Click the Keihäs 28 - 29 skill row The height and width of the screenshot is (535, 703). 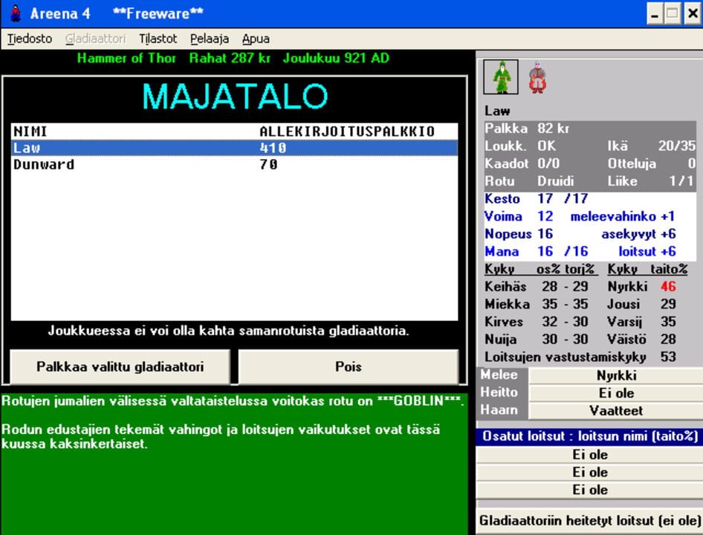[x=537, y=287]
